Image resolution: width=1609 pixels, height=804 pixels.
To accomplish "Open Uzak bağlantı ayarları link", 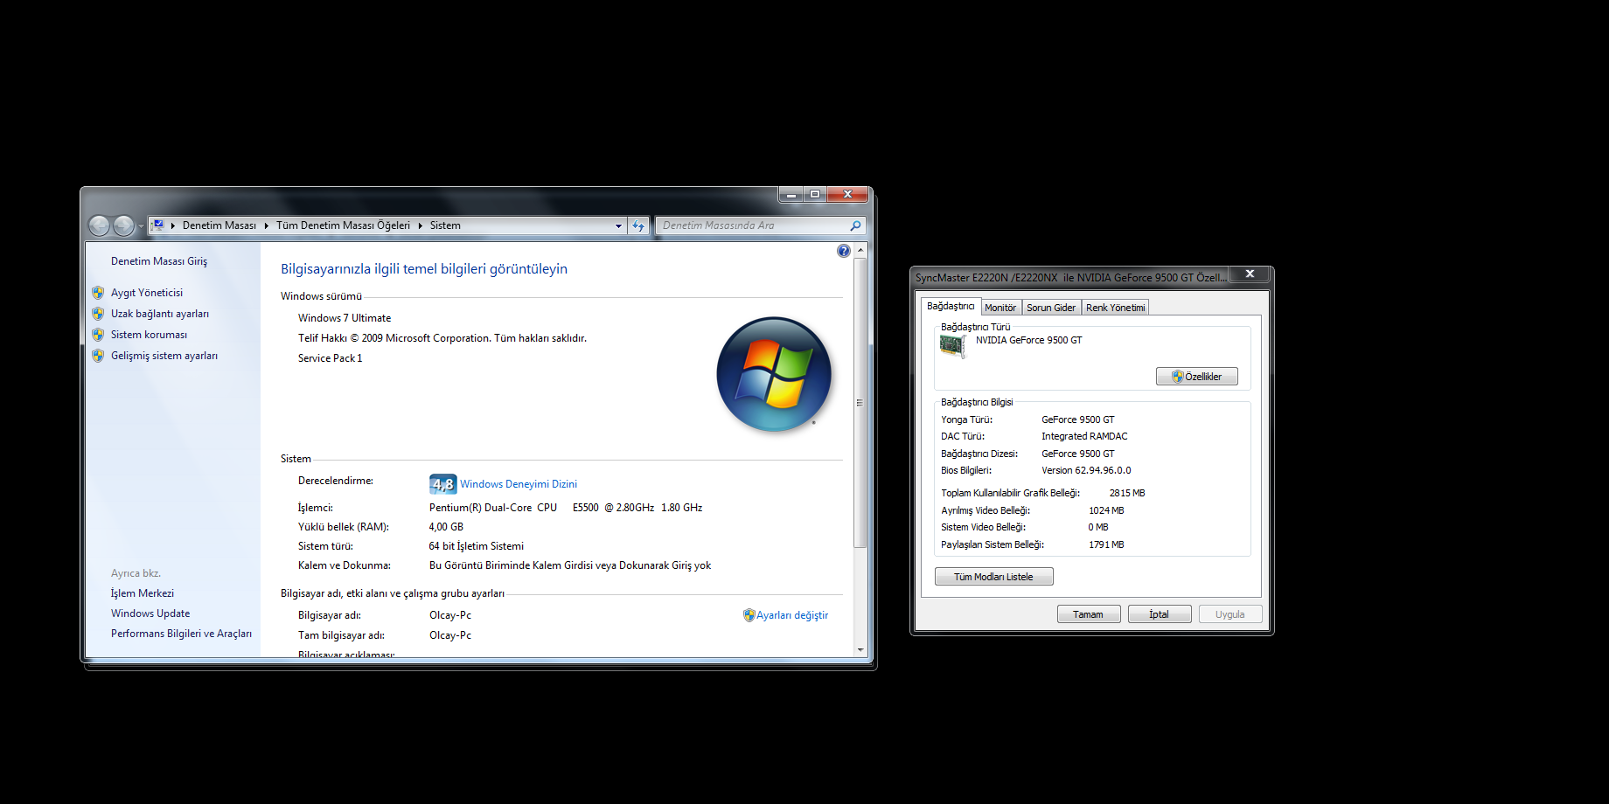I will tap(160, 314).
